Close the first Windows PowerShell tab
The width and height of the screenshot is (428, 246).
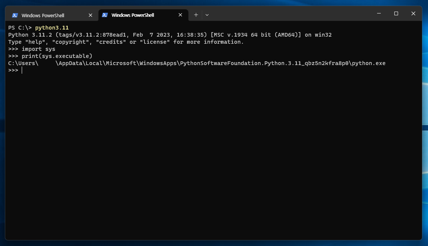(90, 15)
